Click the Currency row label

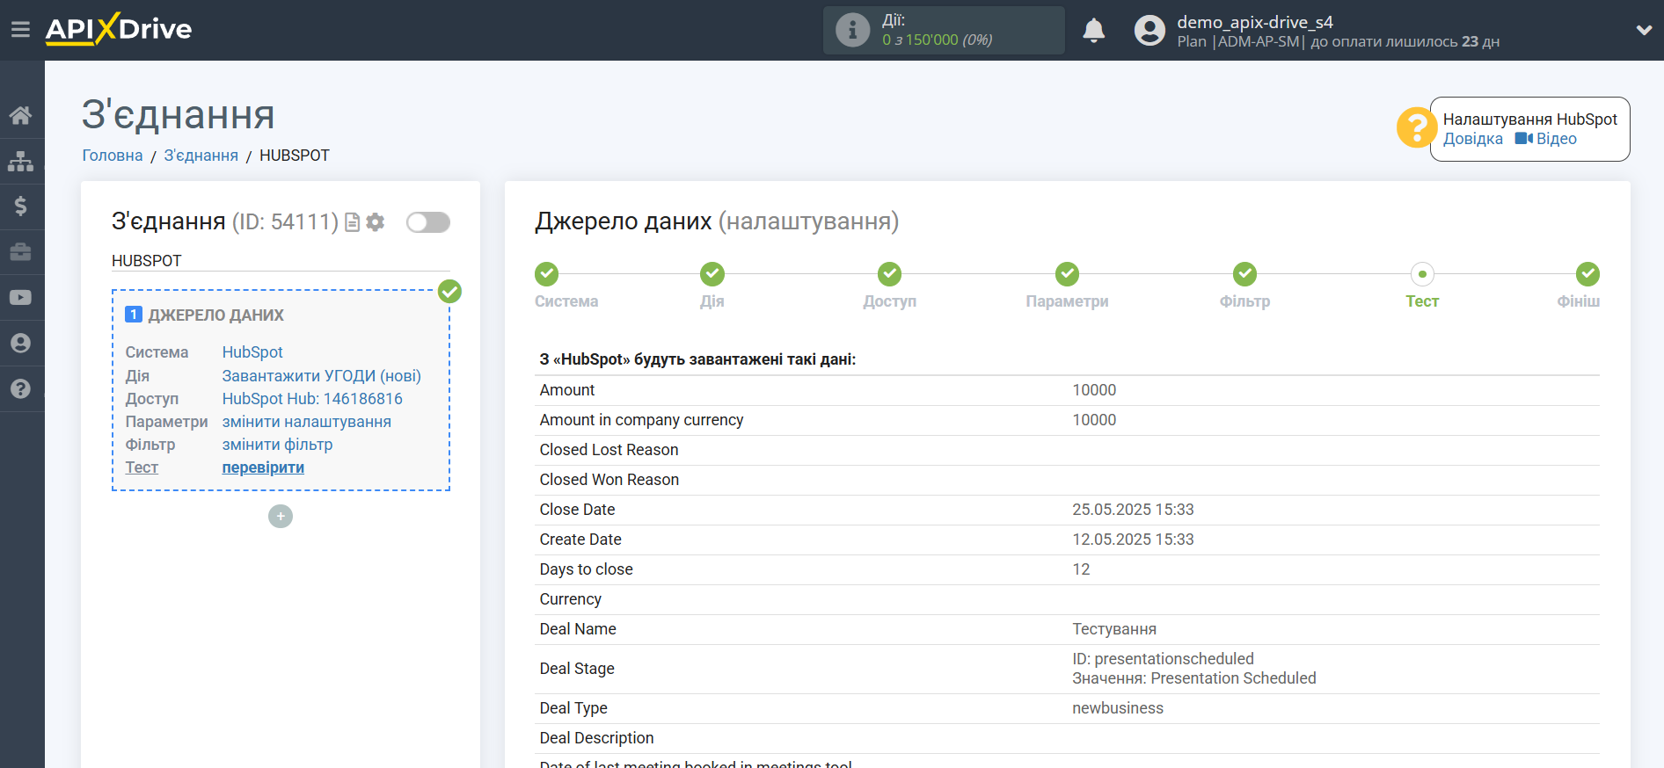[571, 599]
